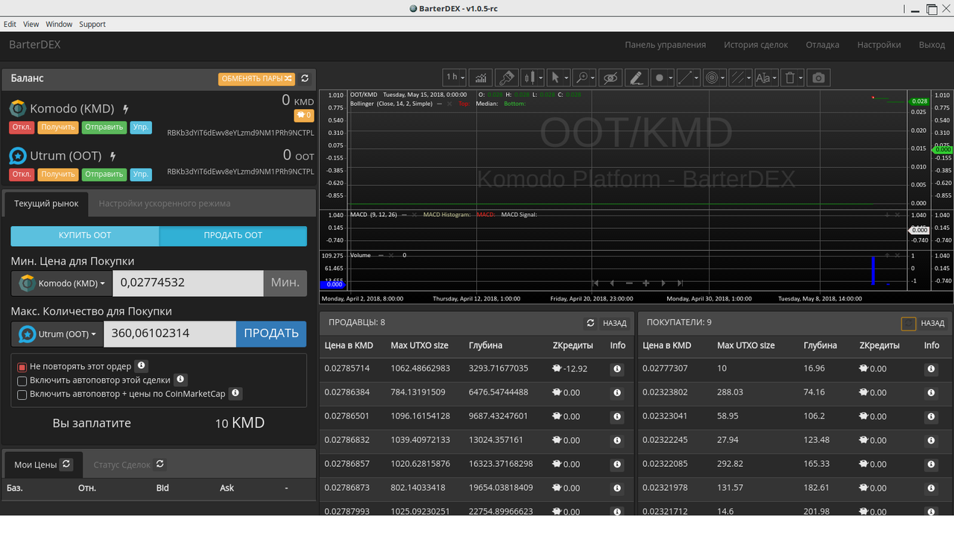Select the chart style brush tool
954x537 pixels.
click(x=507, y=78)
